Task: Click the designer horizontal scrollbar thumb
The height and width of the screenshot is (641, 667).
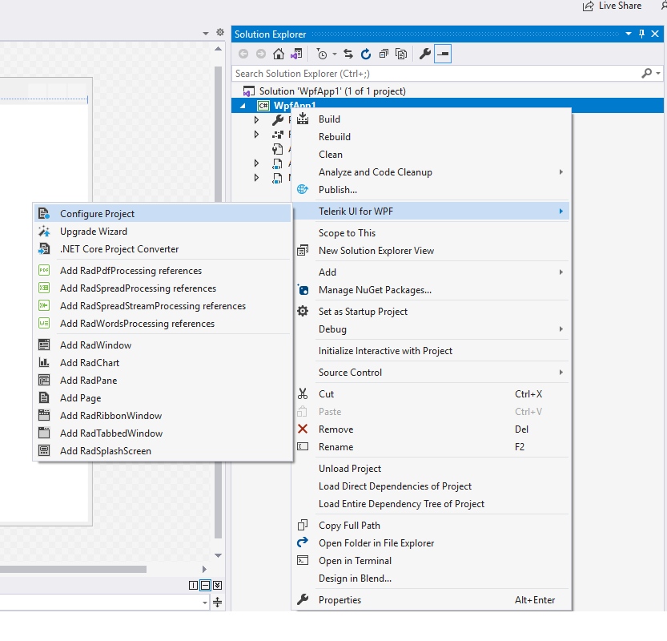Action: pos(73,569)
